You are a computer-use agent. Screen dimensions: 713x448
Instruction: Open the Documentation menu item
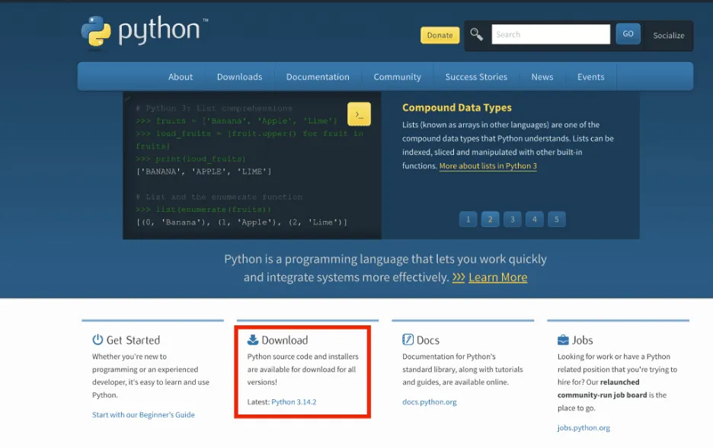click(x=318, y=77)
